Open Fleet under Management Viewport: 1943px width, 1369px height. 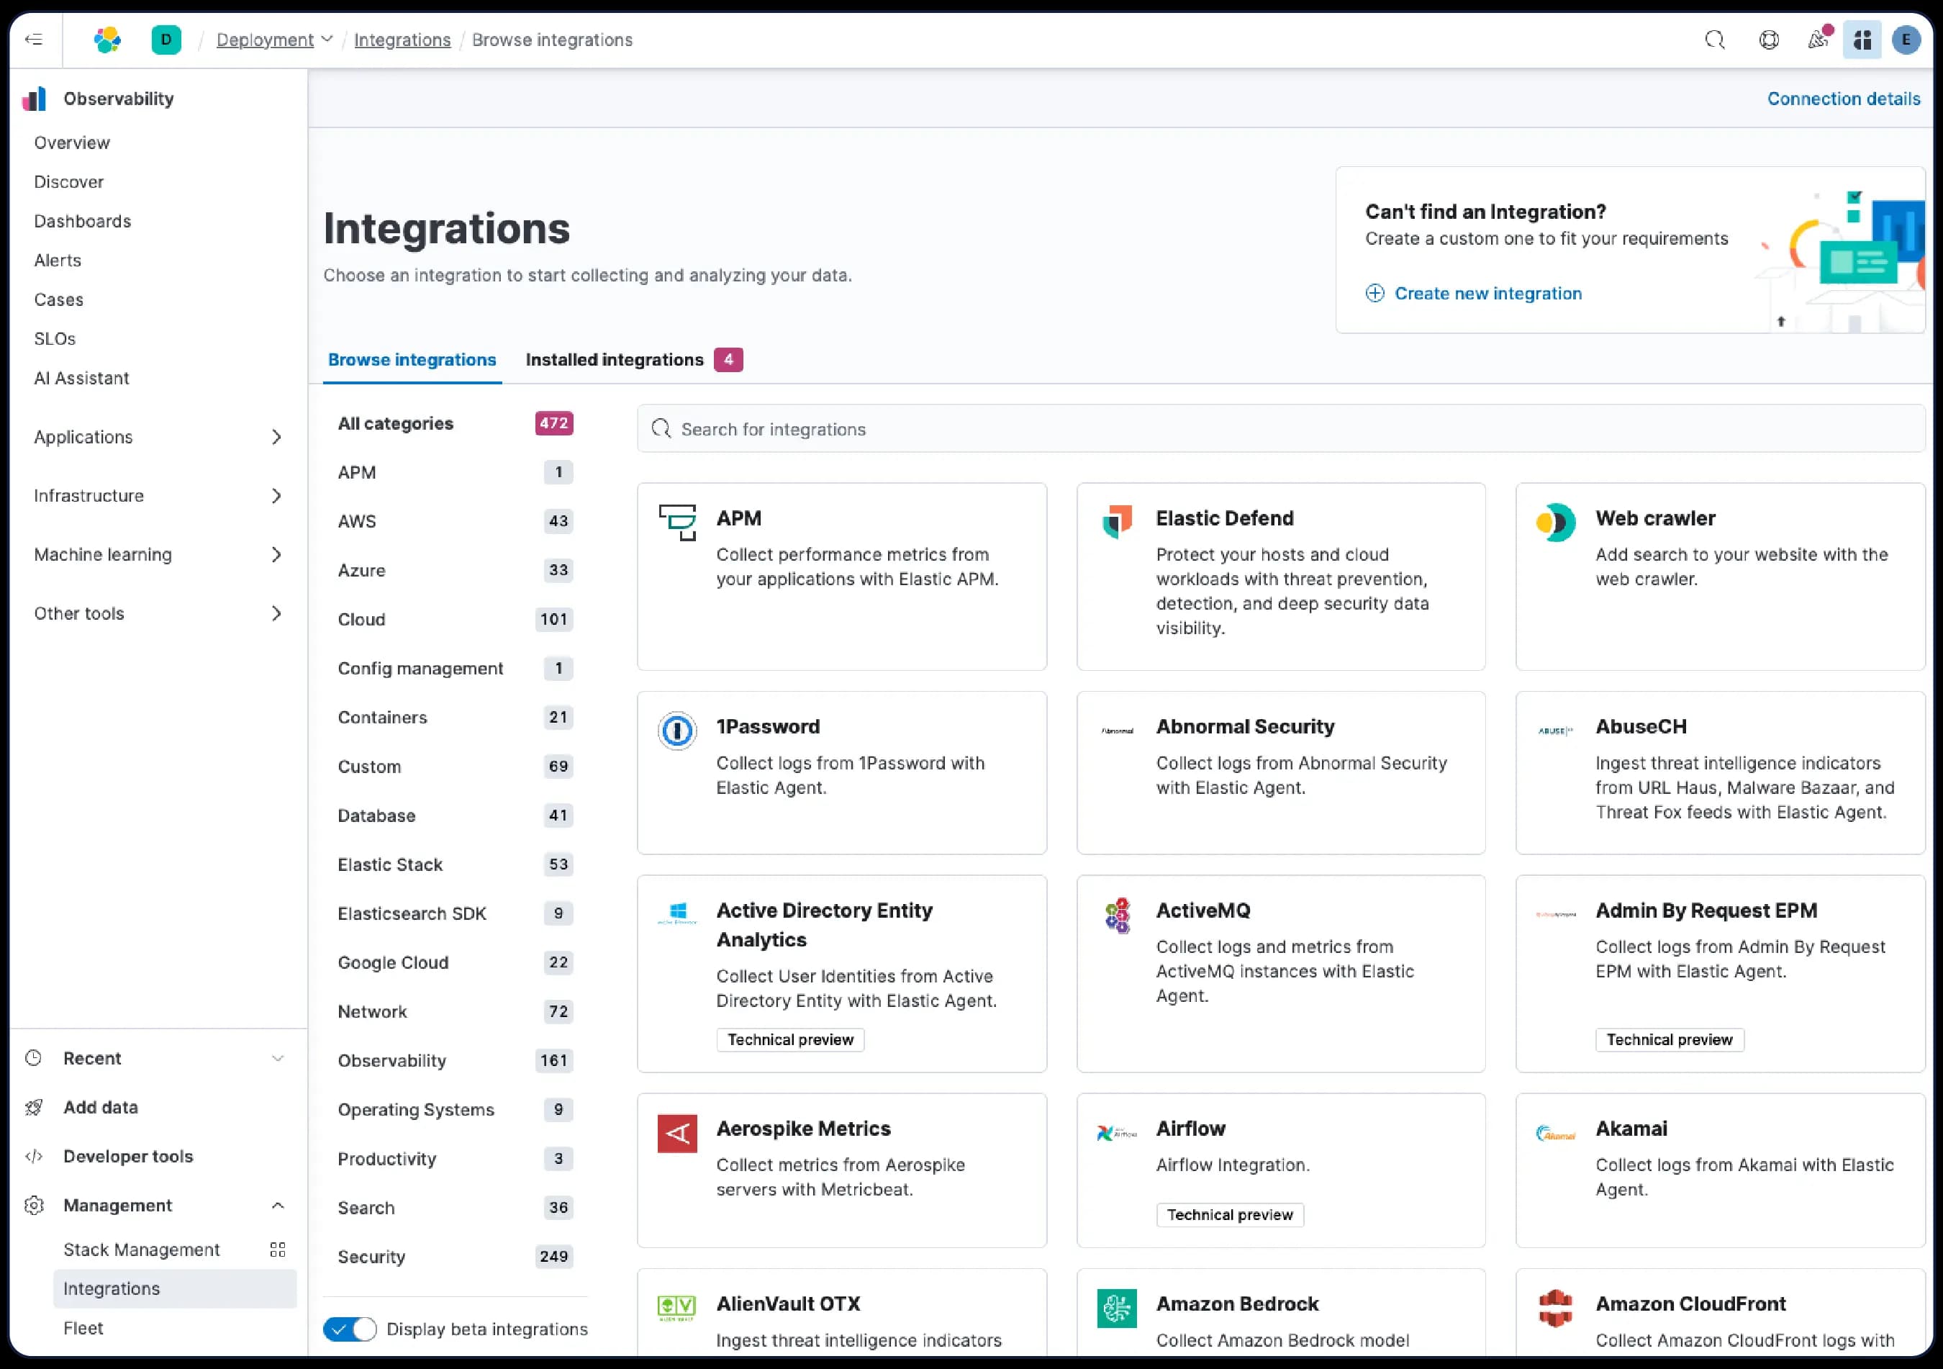click(x=83, y=1327)
